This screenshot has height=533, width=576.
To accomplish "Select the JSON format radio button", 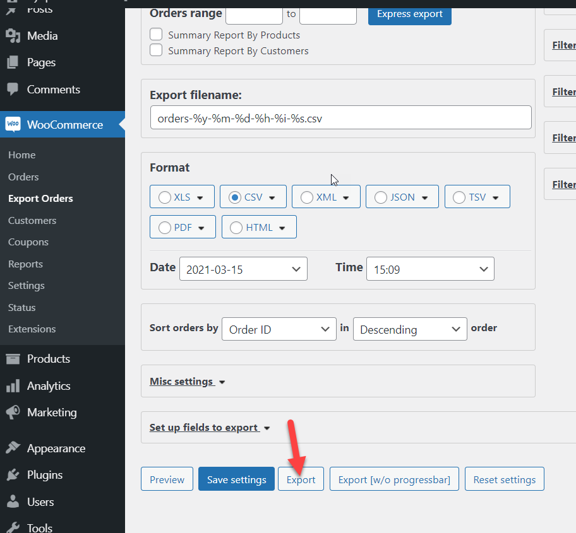I will click(x=381, y=197).
